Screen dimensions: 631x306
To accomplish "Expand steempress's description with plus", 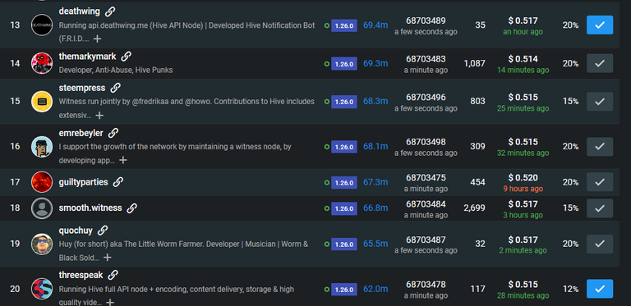I will (x=99, y=115).
